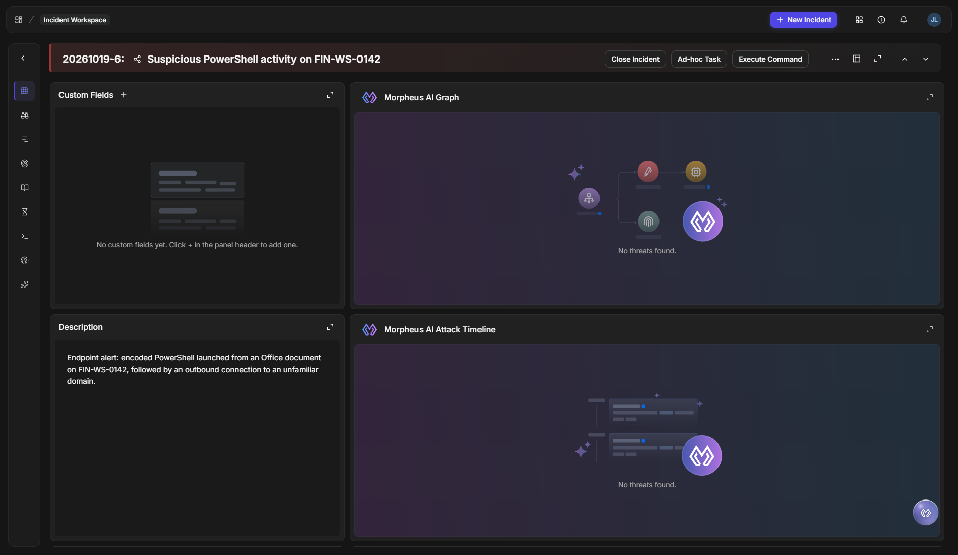
Task: Expand the Custom Fields panel
Action: pos(330,95)
